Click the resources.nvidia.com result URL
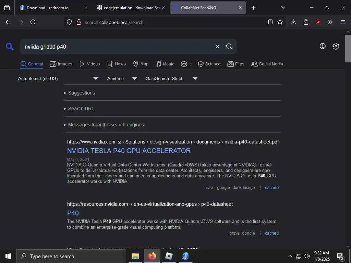 pyautogui.click(x=150, y=204)
